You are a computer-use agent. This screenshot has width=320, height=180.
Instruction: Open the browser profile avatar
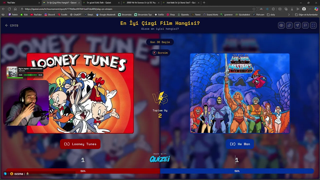pos(304,9)
